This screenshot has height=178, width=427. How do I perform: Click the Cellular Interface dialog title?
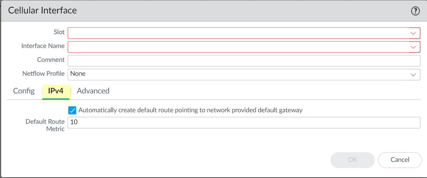point(43,11)
